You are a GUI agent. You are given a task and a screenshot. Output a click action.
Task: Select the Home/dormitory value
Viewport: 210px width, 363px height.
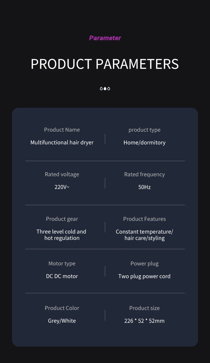point(144,142)
